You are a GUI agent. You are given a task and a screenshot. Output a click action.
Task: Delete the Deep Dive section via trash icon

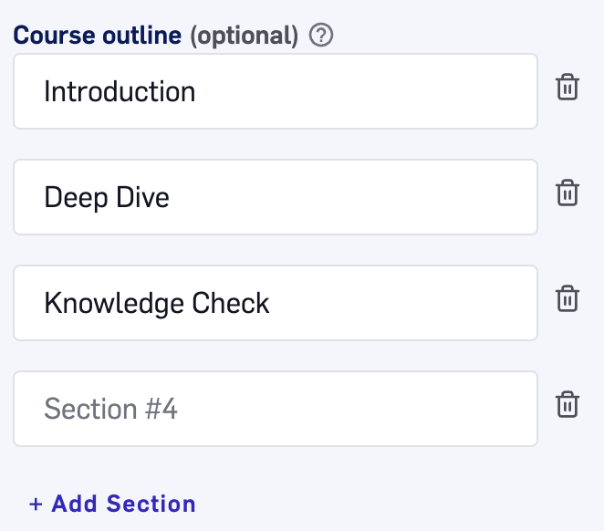568,193
